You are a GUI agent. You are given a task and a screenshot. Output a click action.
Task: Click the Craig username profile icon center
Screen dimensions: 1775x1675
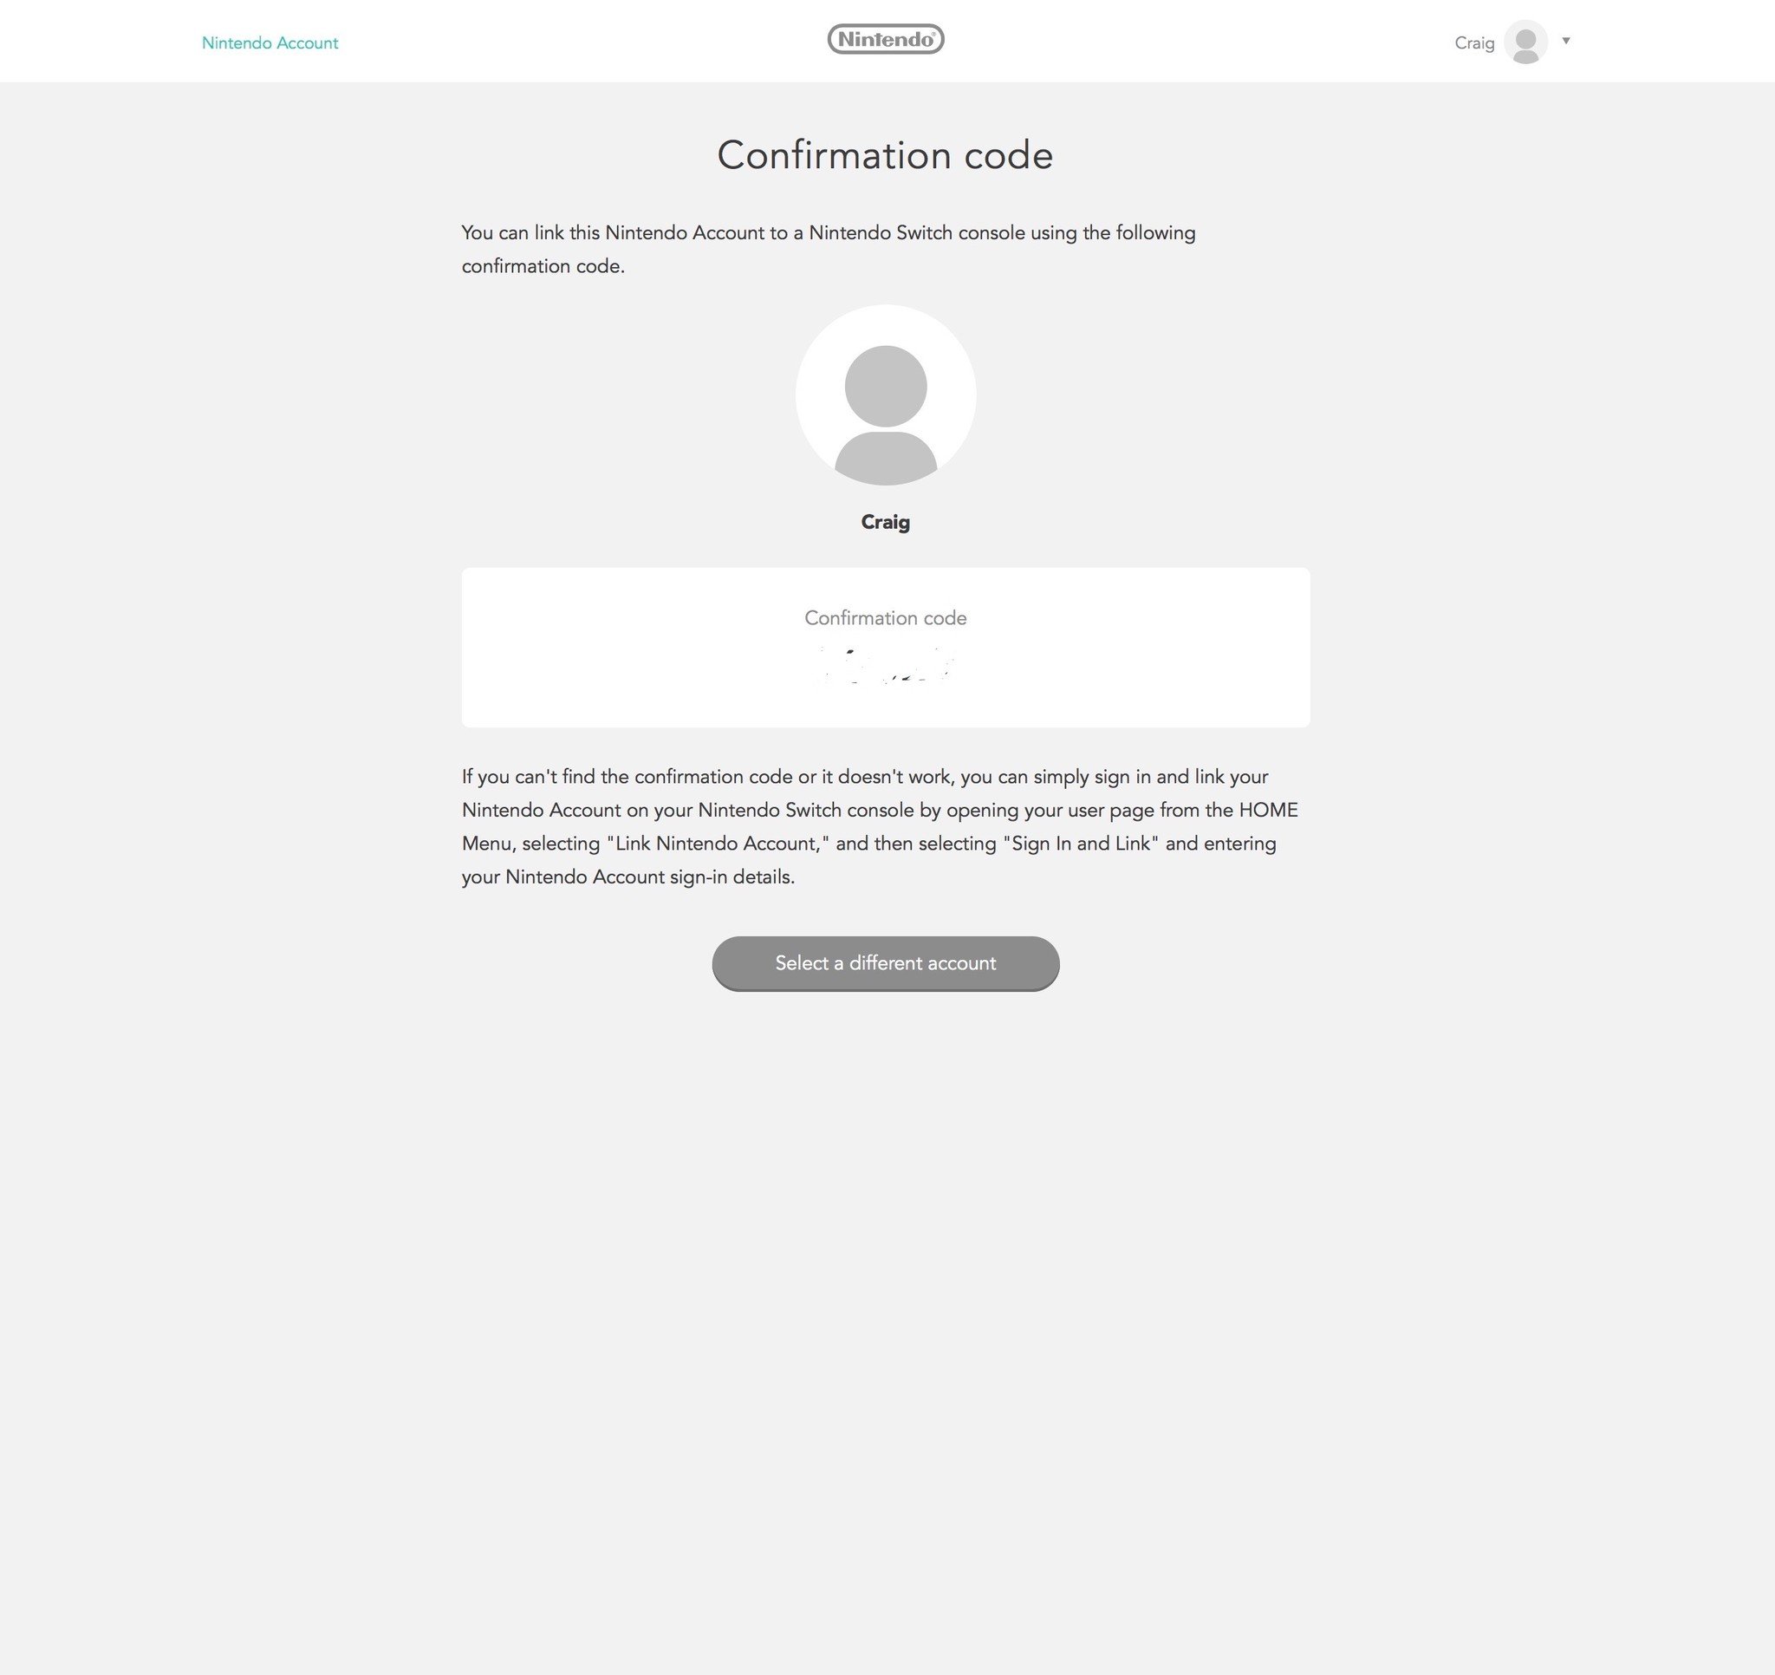pyautogui.click(x=1525, y=41)
